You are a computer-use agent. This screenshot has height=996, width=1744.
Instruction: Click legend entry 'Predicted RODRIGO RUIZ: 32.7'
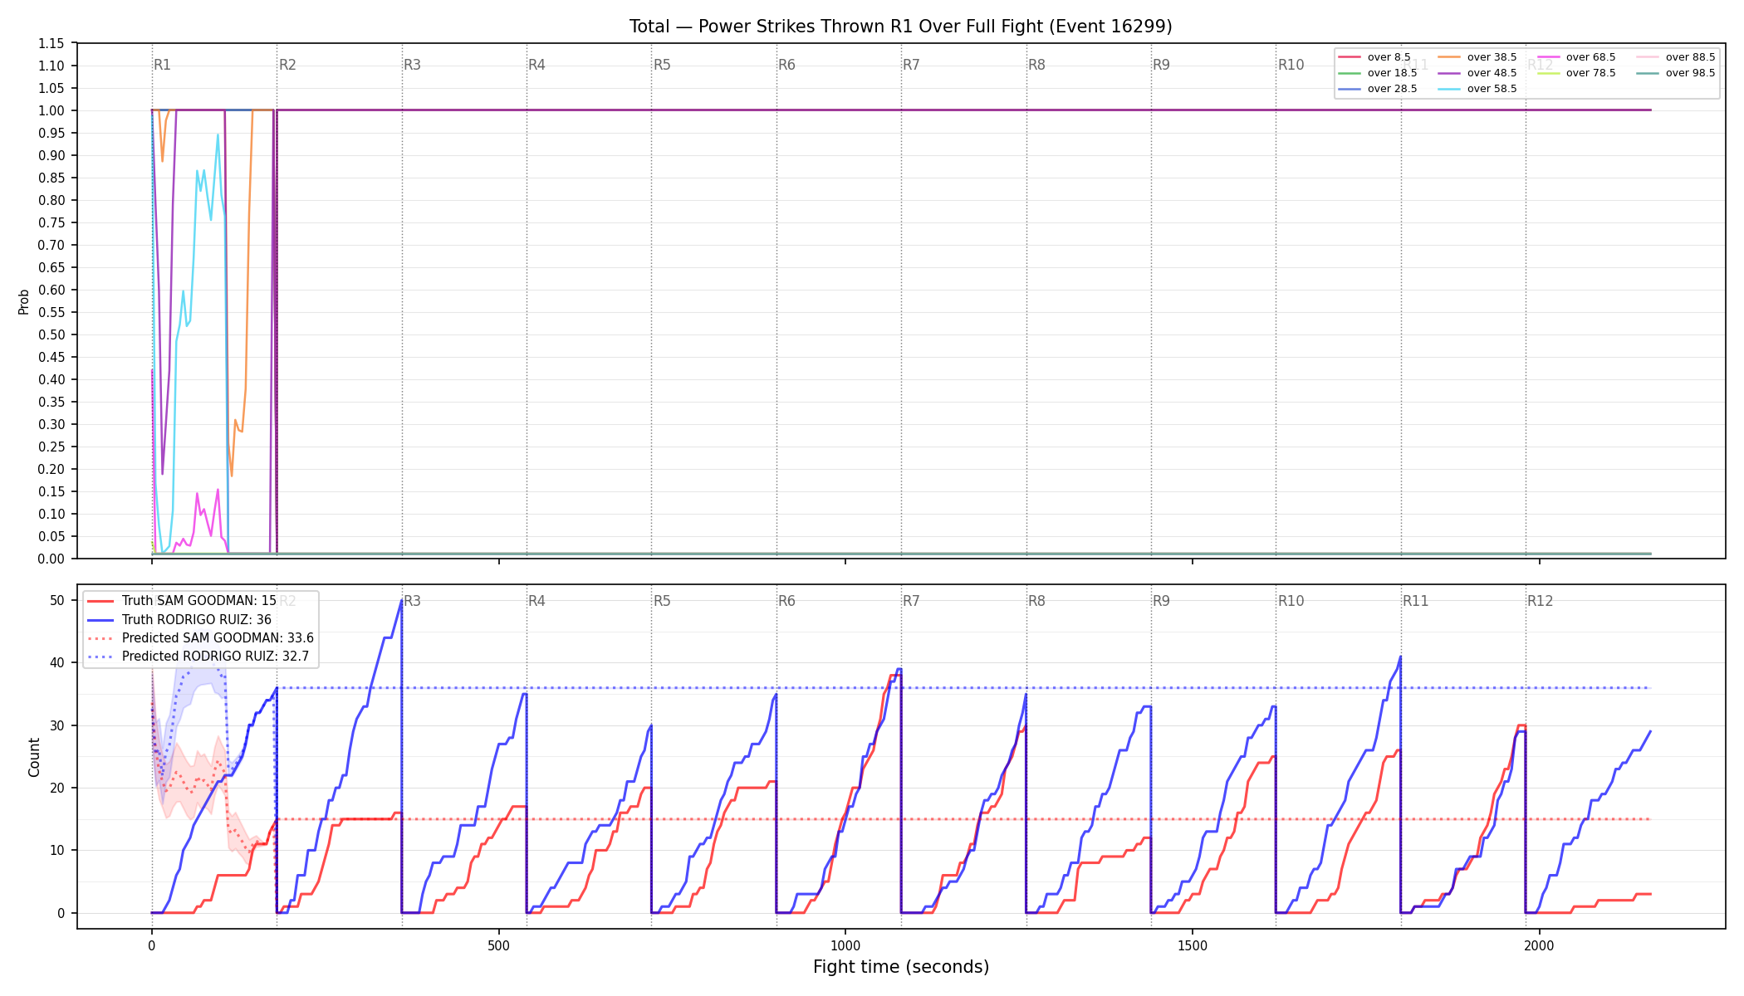(198, 657)
